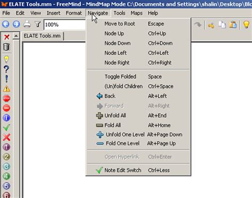Viewport: 252px width, 198px height.
Task: Open the Insert menu
Action: (53, 13)
